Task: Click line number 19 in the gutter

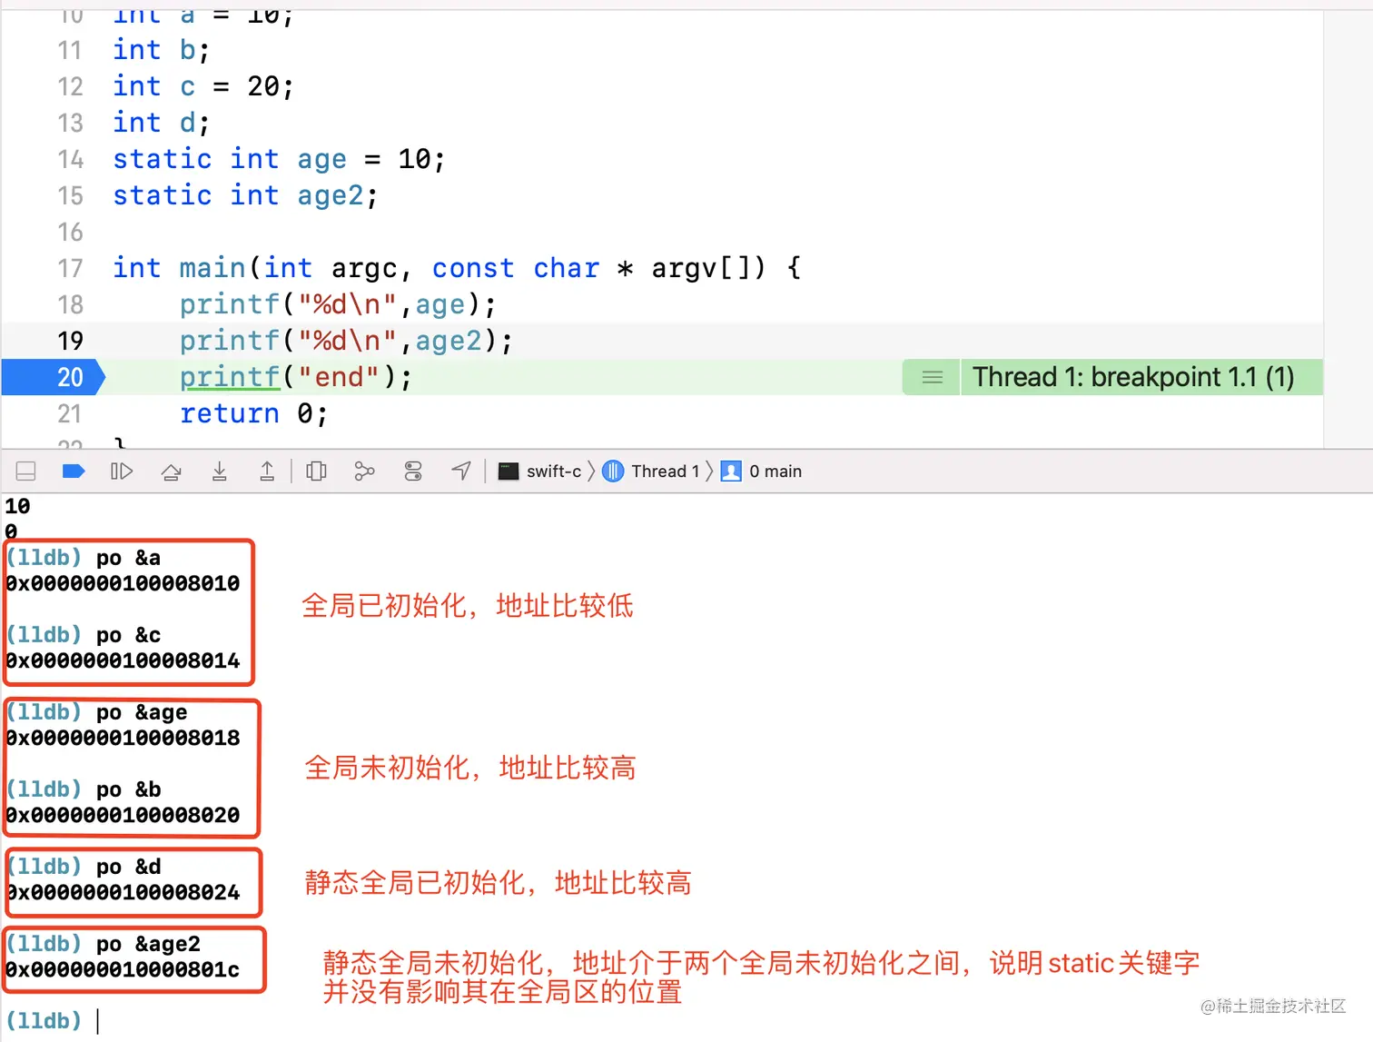Action: (70, 341)
